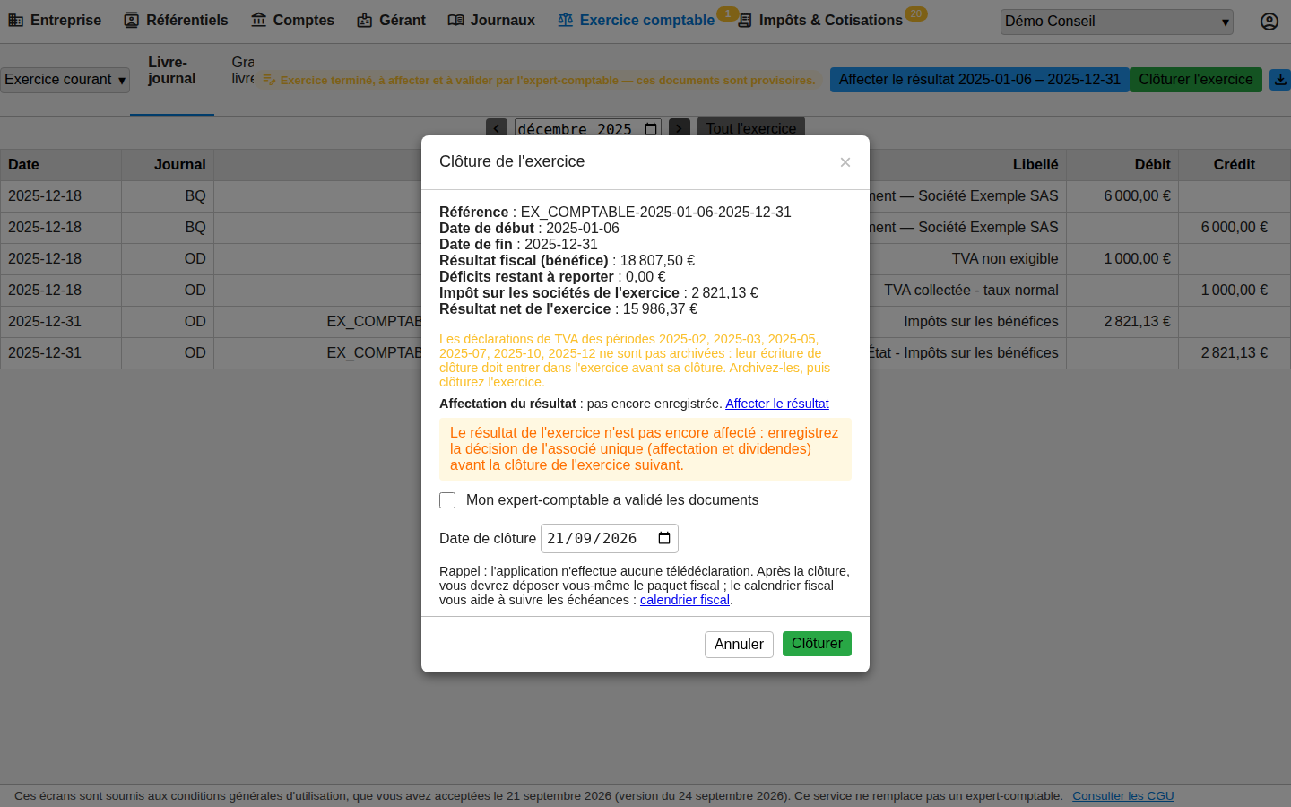Click the 1 000,00 € debit amount
1291x807 pixels.
[x=1137, y=259]
